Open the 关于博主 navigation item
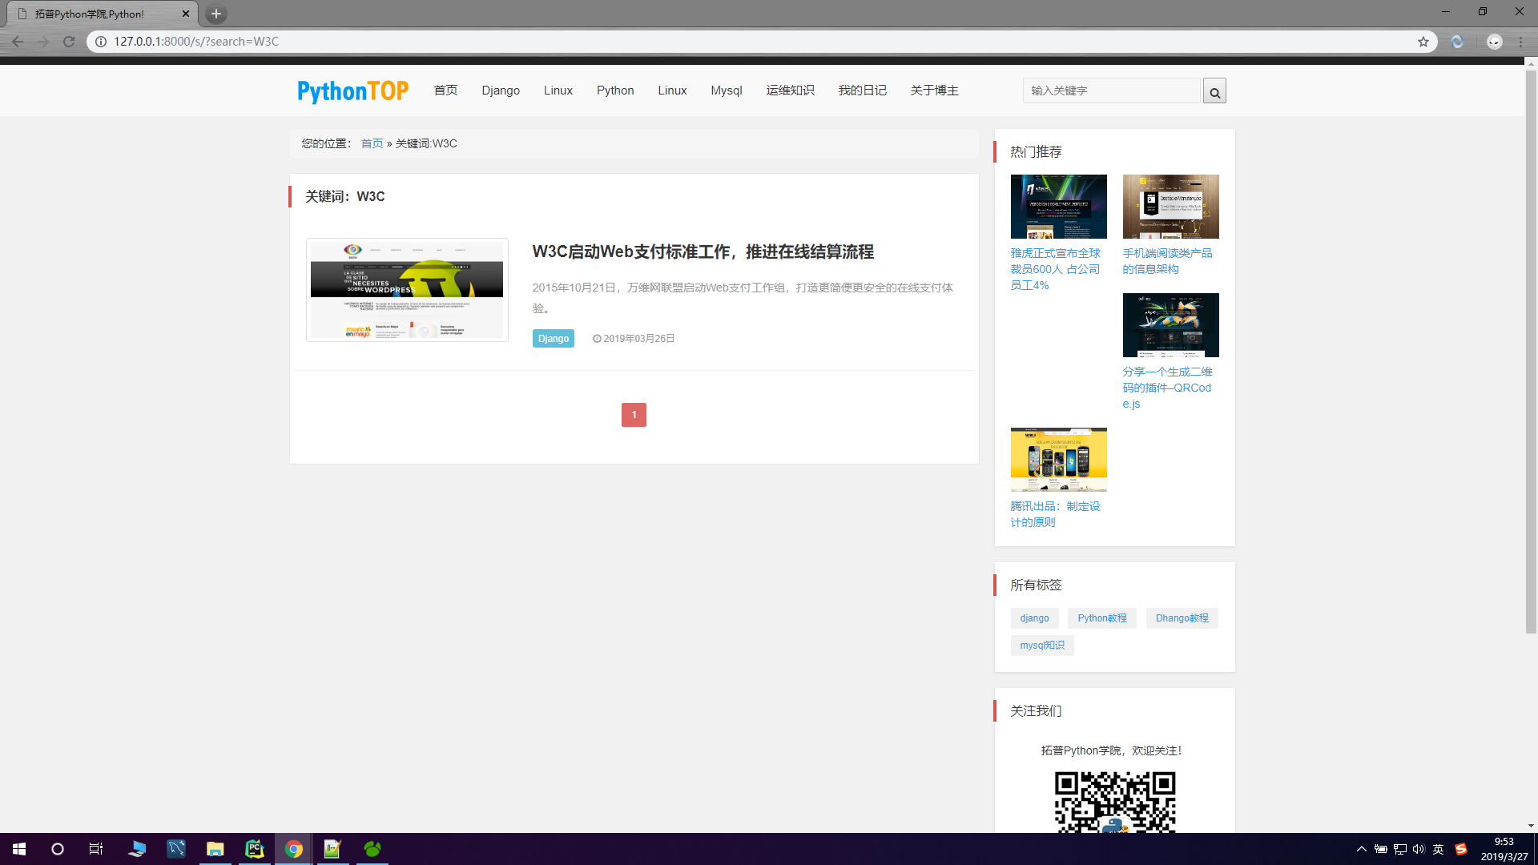This screenshot has height=865, width=1538. point(934,91)
